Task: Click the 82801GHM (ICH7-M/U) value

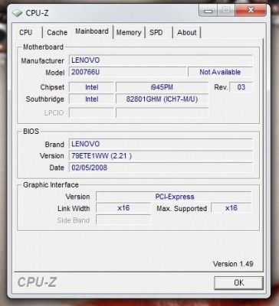Action: point(162,99)
